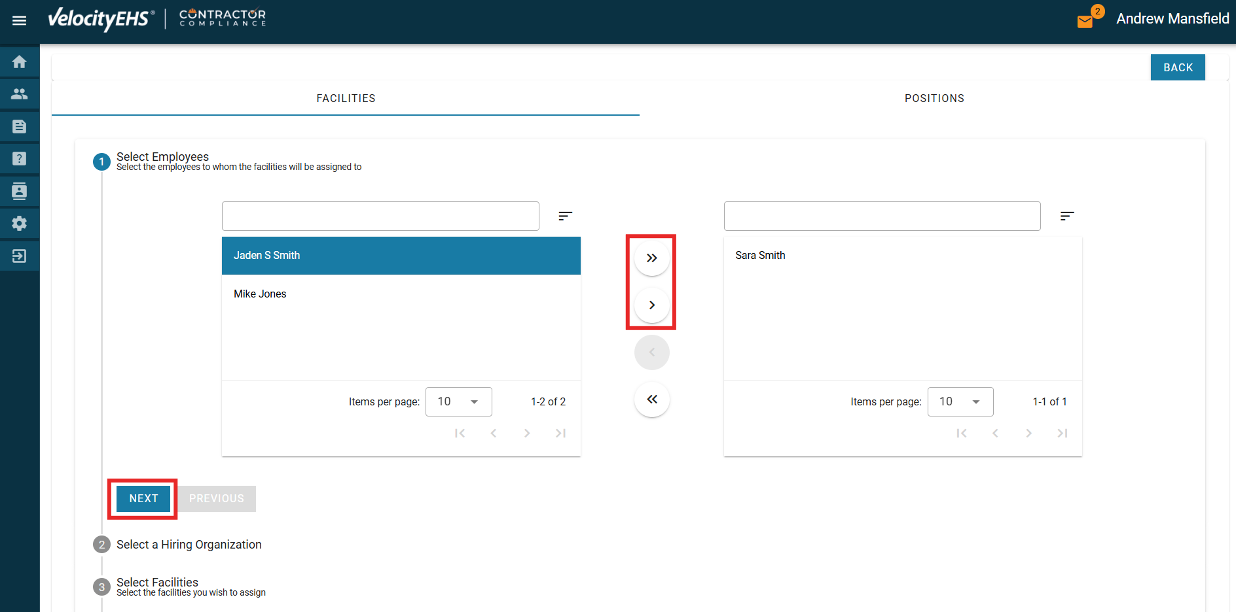Screen dimensions: 1236x612
Task: Open the Employees people sidebar icon
Action: coord(20,94)
